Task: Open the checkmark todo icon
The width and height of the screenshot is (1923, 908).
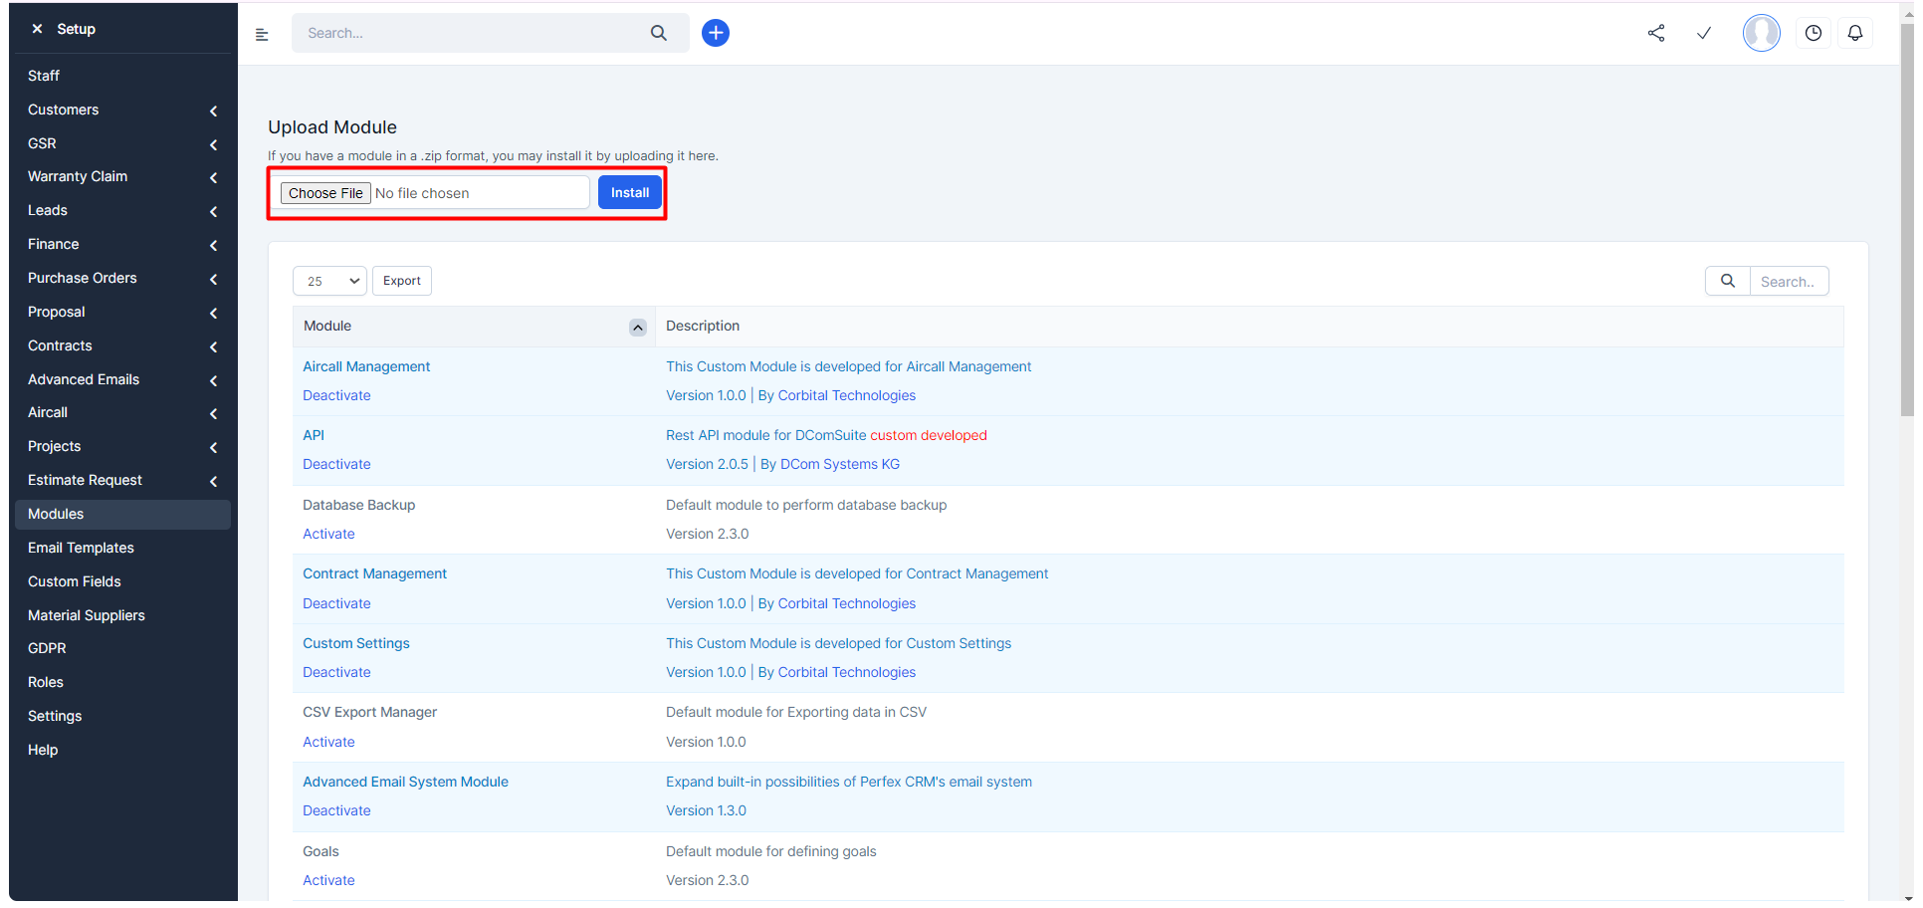Action: [x=1704, y=33]
